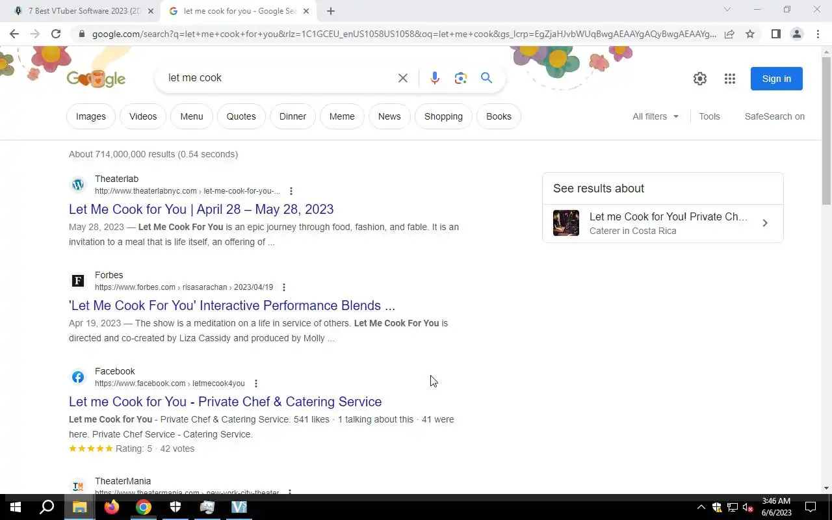This screenshot has height=520, width=832.
Task: Open the Windows Start menu
Action: pyautogui.click(x=16, y=507)
